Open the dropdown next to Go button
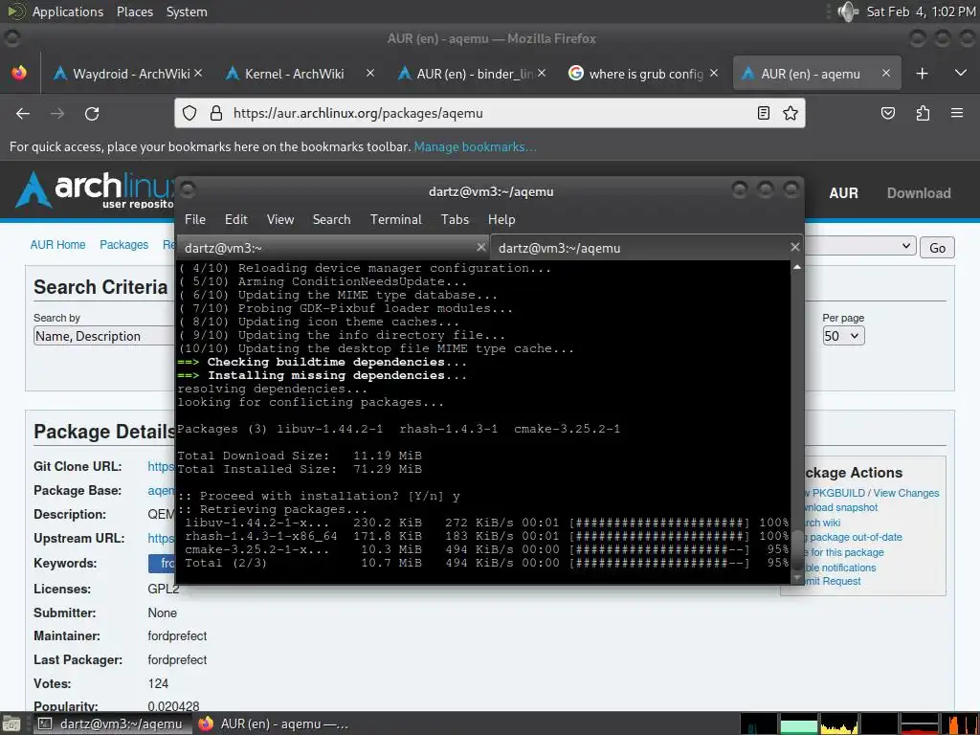 coord(860,246)
